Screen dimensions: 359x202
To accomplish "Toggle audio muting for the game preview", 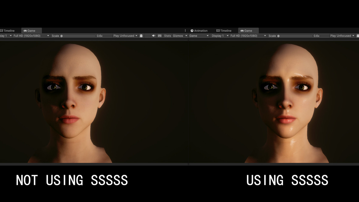I will coord(153,36).
